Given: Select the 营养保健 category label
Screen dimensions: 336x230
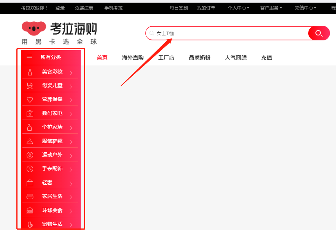Looking at the screenshot, I should tap(52, 99).
